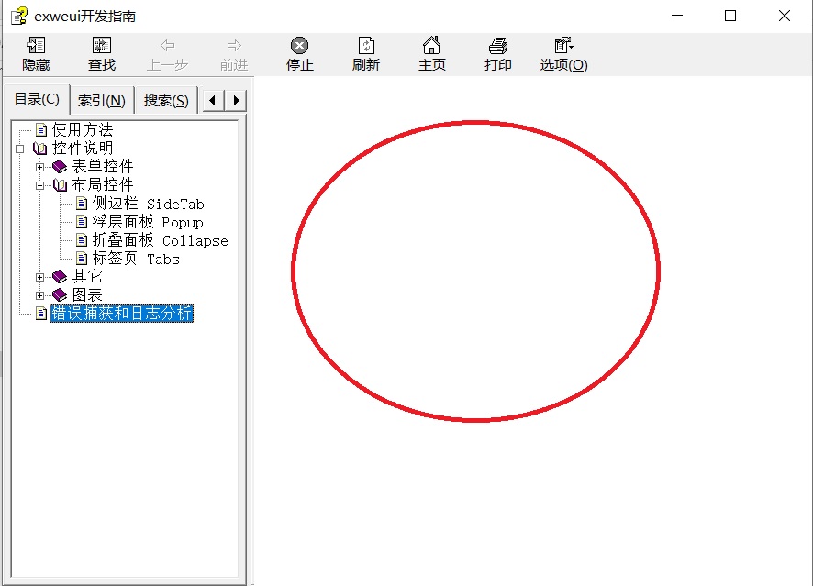Open the 使用方法 topic
This screenshot has width=813, height=586.
tap(82, 129)
